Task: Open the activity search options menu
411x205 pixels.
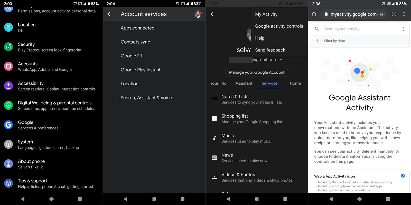Action: pos(403,29)
